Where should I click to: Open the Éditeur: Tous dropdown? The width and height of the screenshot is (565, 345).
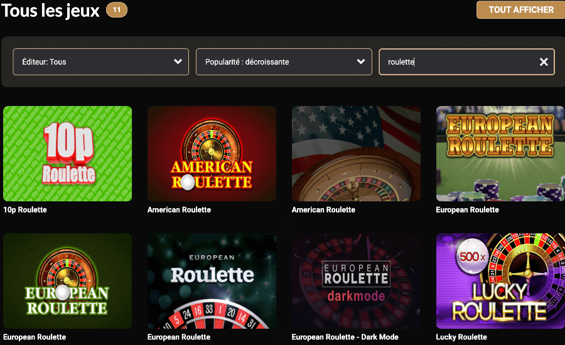(x=101, y=62)
